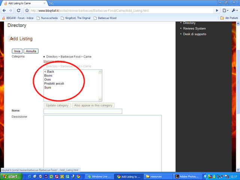The height and width of the screenshot is (180, 240).
Task: Close the Add Listing to Carne tab
Action: pyautogui.click(x=45, y=3)
